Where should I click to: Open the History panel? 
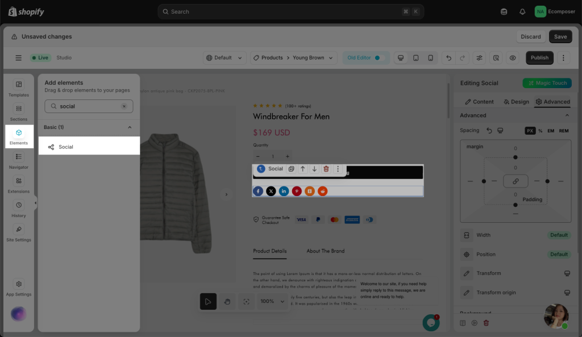pos(19,209)
